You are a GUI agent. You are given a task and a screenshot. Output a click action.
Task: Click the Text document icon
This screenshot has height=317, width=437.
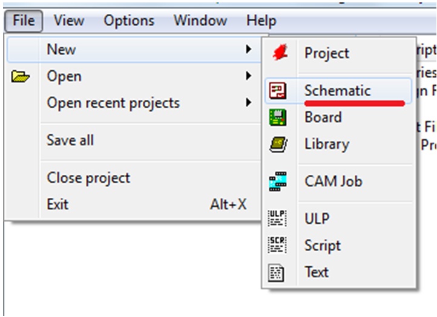(276, 272)
